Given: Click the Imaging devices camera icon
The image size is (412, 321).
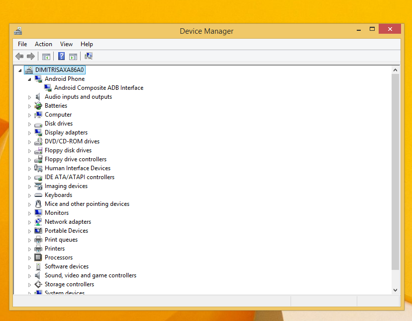Looking at the screenshot, I should (x=38, y=186).
